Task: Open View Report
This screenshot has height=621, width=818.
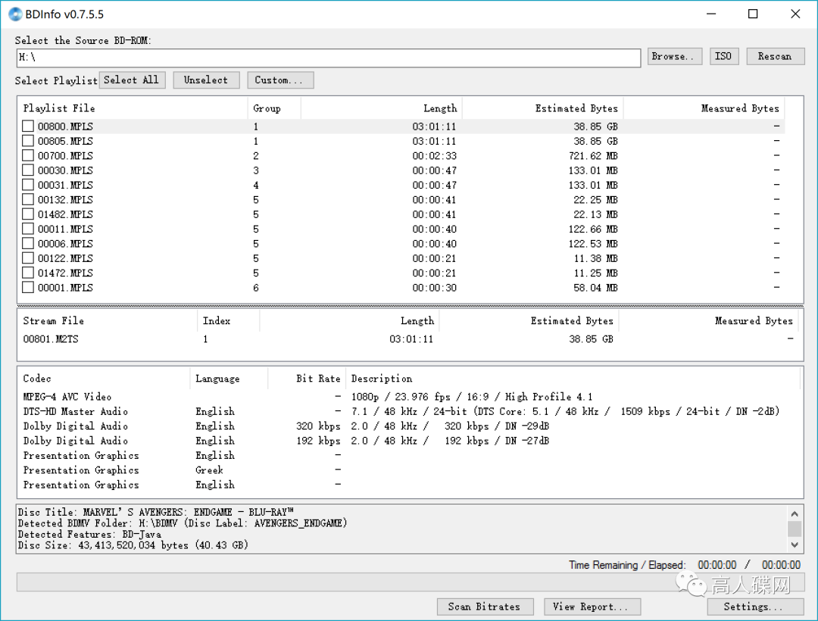Action: (x=592, y=607)
